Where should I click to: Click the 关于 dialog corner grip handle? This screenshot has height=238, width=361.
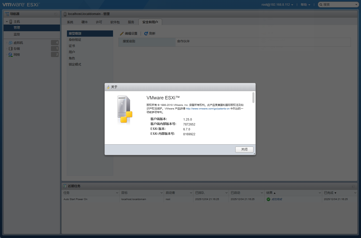[254, 154]
